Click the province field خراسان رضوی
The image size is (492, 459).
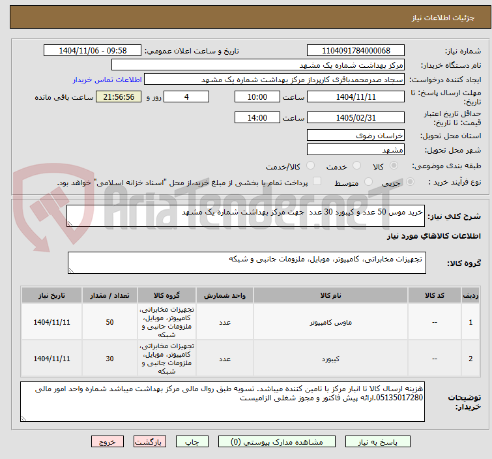356,136
